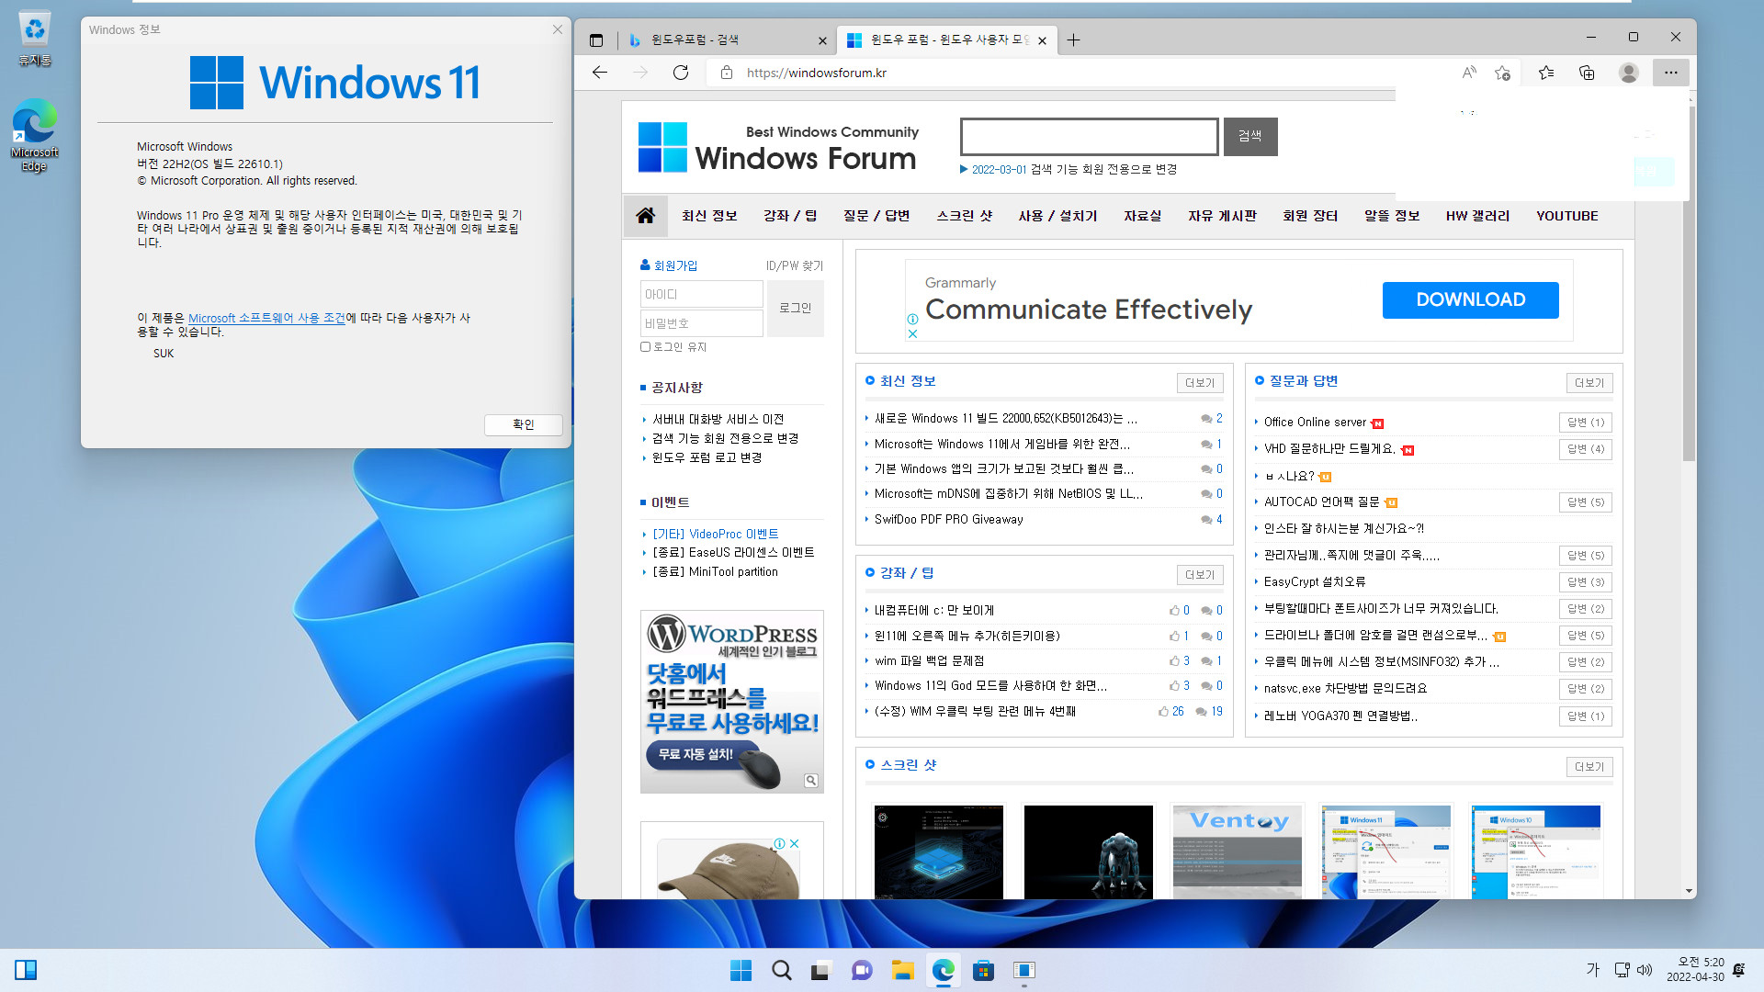This screenshot has height=992, width=1764.
Task: Check the 아이디 save checkbox
Action: click(645, 346)
